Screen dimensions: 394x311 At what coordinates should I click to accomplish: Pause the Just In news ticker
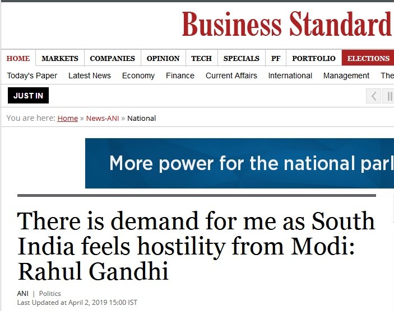click(x=388, y=96)
